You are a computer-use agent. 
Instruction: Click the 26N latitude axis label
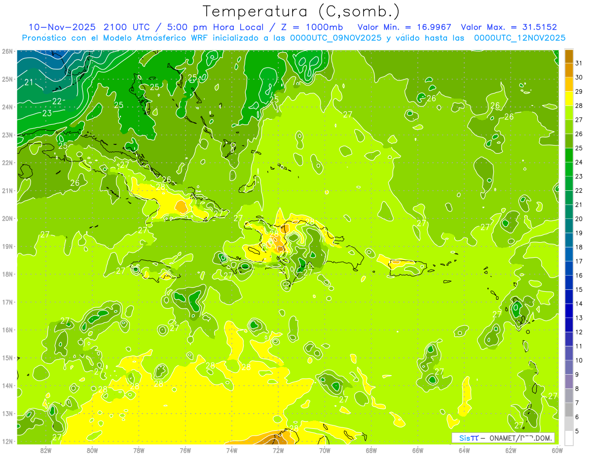pyautogui.click(x=7, y=51)
